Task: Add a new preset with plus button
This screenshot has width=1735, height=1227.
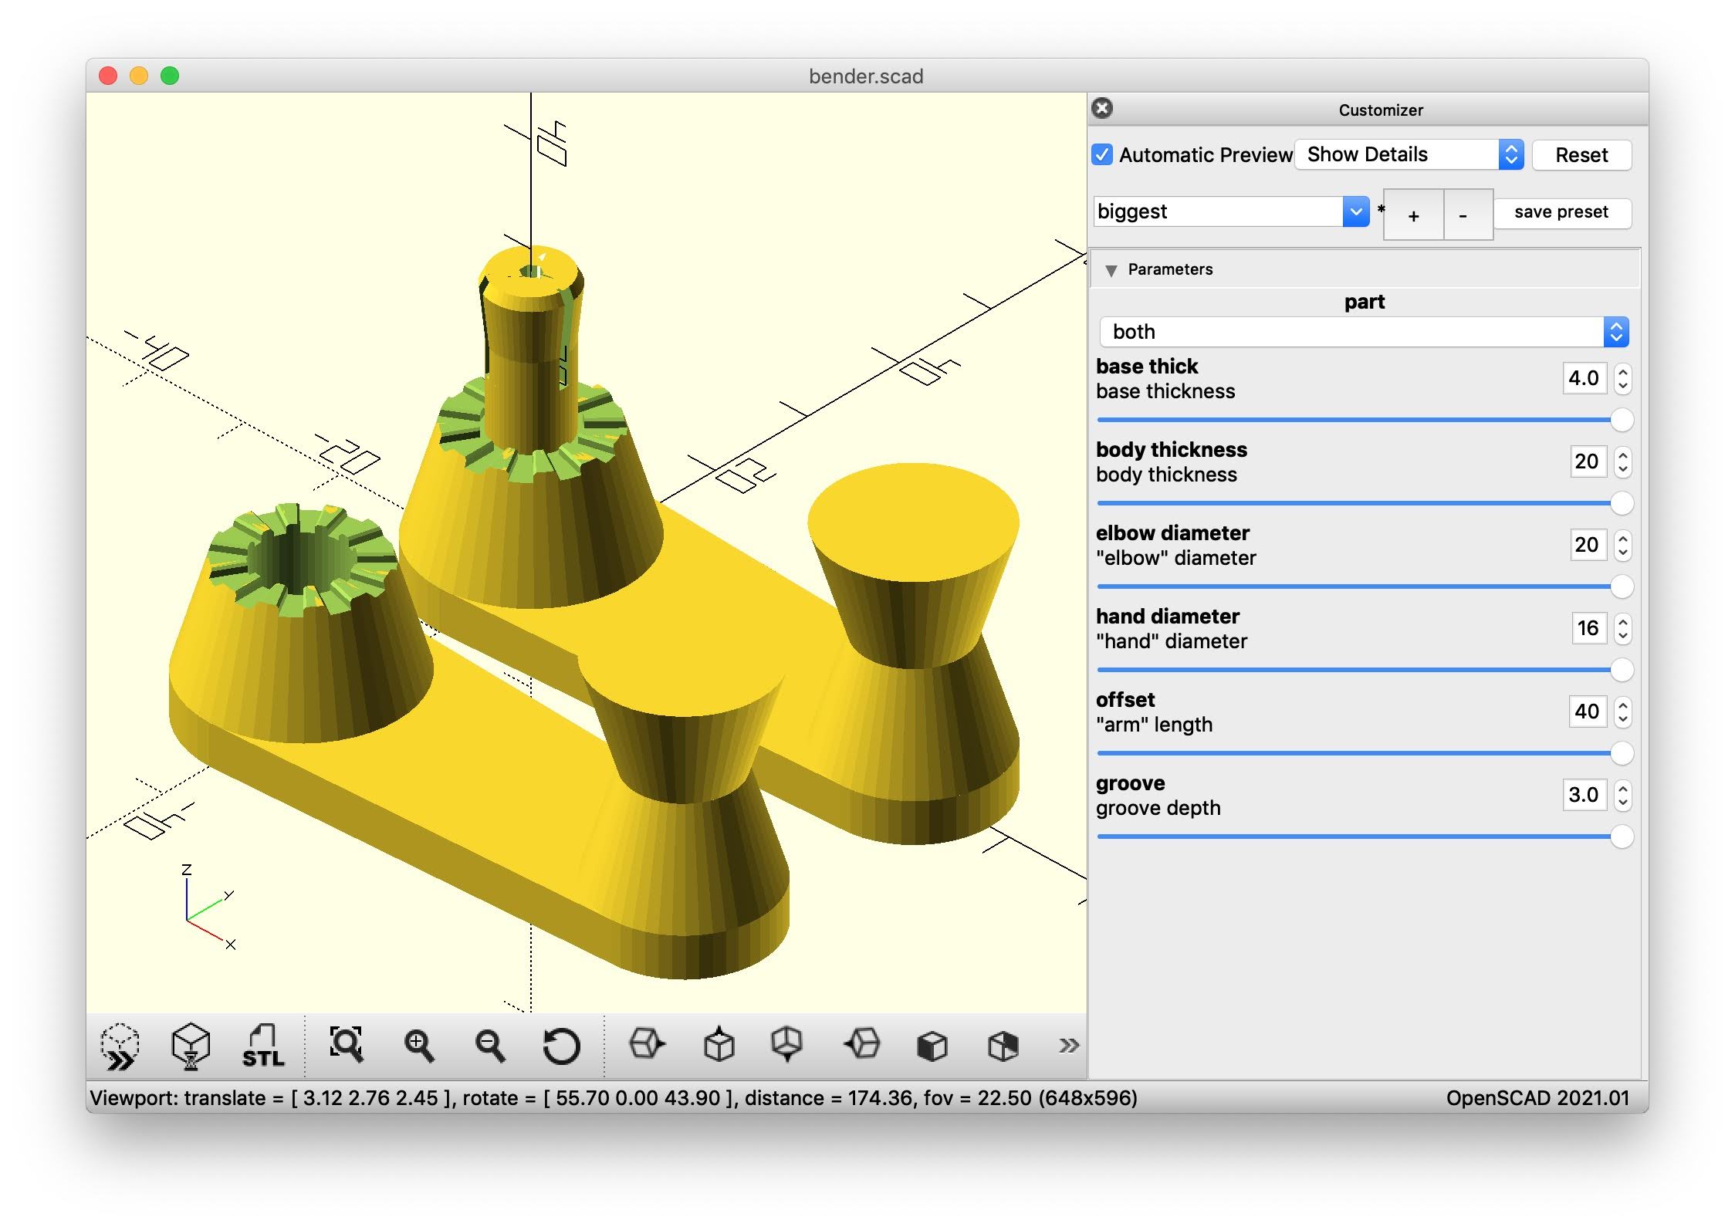Action: [1412, 216]
